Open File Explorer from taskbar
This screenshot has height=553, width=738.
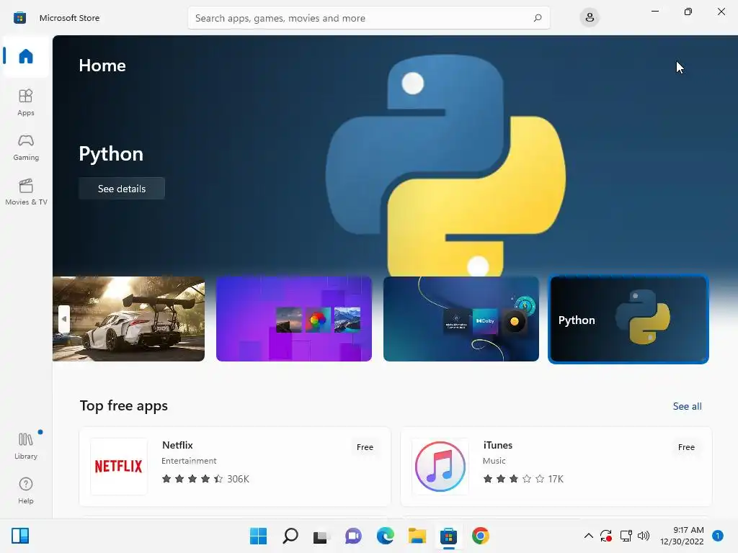417,536
